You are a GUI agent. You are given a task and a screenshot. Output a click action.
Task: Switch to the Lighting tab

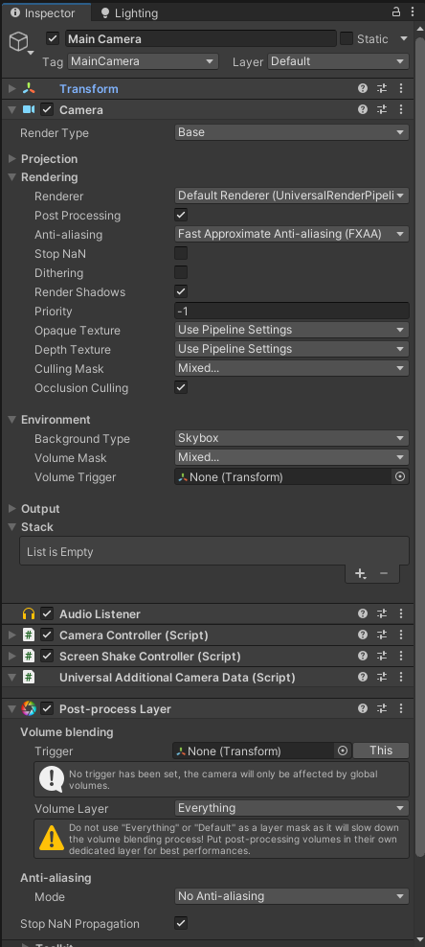point(129,12)
